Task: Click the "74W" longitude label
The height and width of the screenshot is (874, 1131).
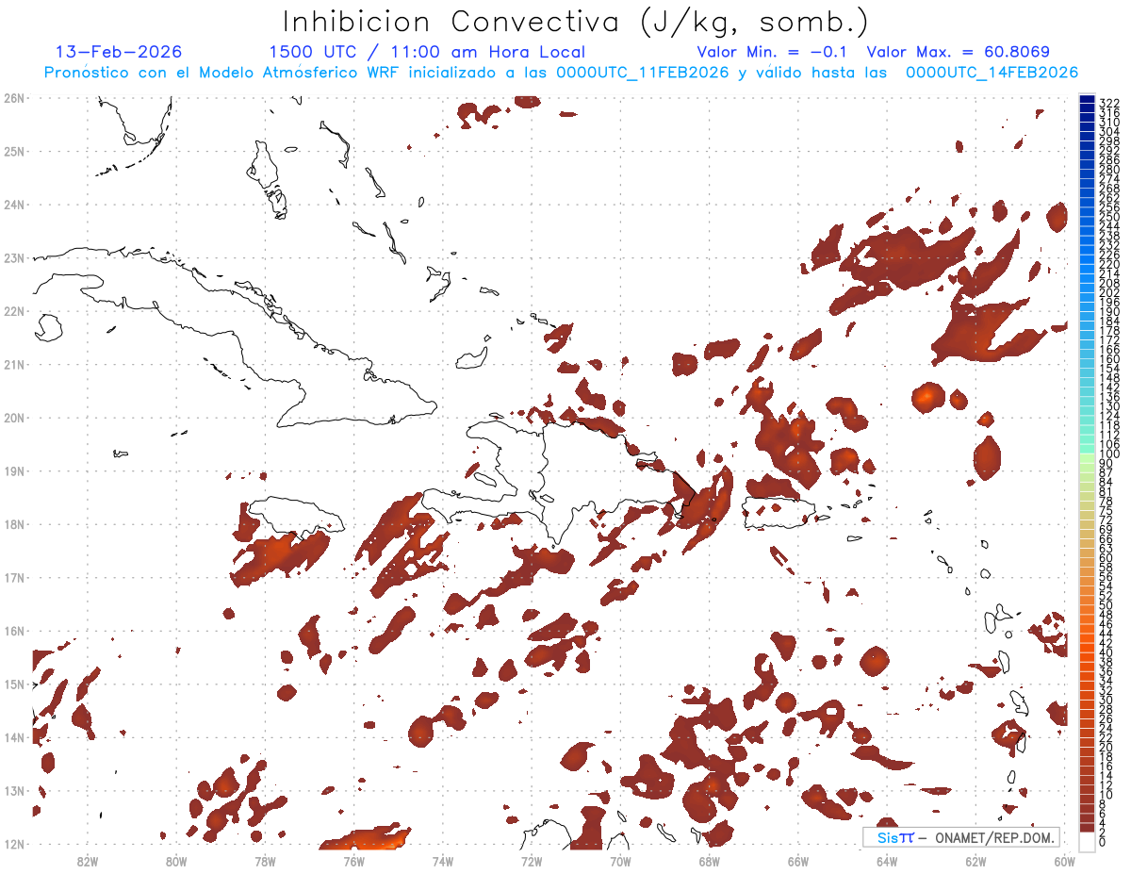Action: tap(442, 861)
